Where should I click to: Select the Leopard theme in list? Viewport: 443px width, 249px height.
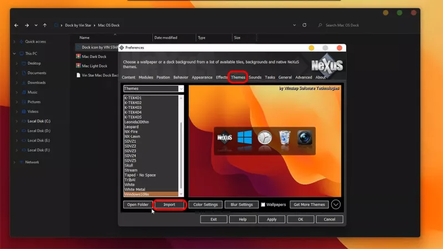132,127
